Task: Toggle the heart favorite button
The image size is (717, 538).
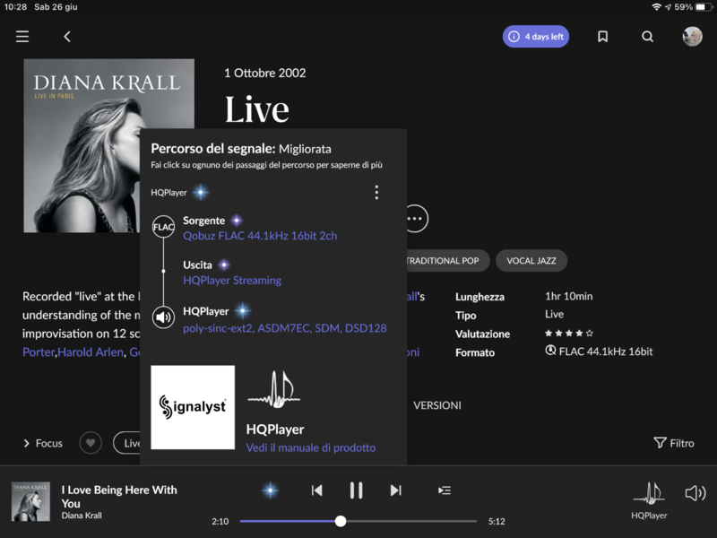Action: [x=91, y=443]
